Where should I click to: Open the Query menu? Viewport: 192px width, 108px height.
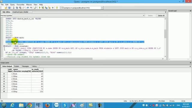point(12,4)
